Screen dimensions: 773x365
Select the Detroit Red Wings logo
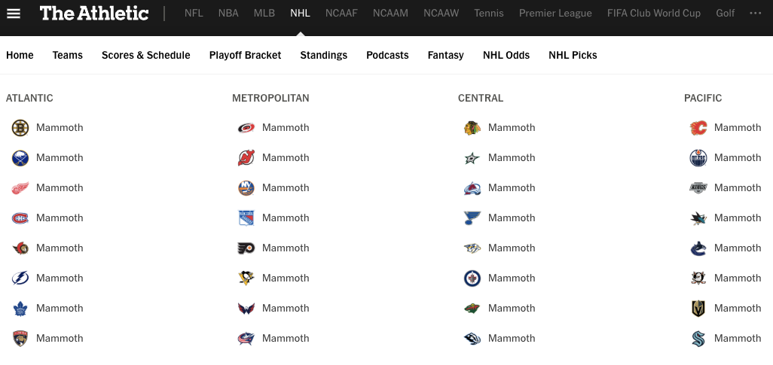click(20, 188)
